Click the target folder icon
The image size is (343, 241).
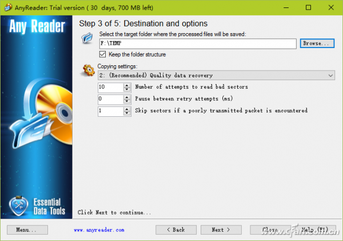tap(87, 38)
